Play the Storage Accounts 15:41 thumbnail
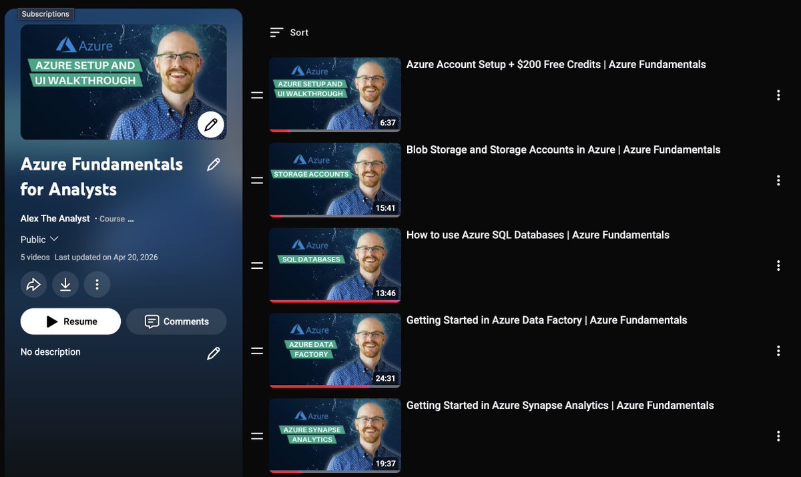Screen dimensions: 801x477 335,180
